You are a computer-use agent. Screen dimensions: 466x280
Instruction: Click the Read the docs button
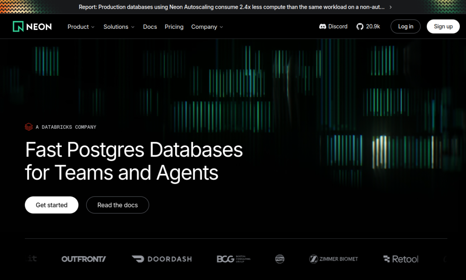tap(118, 205)
